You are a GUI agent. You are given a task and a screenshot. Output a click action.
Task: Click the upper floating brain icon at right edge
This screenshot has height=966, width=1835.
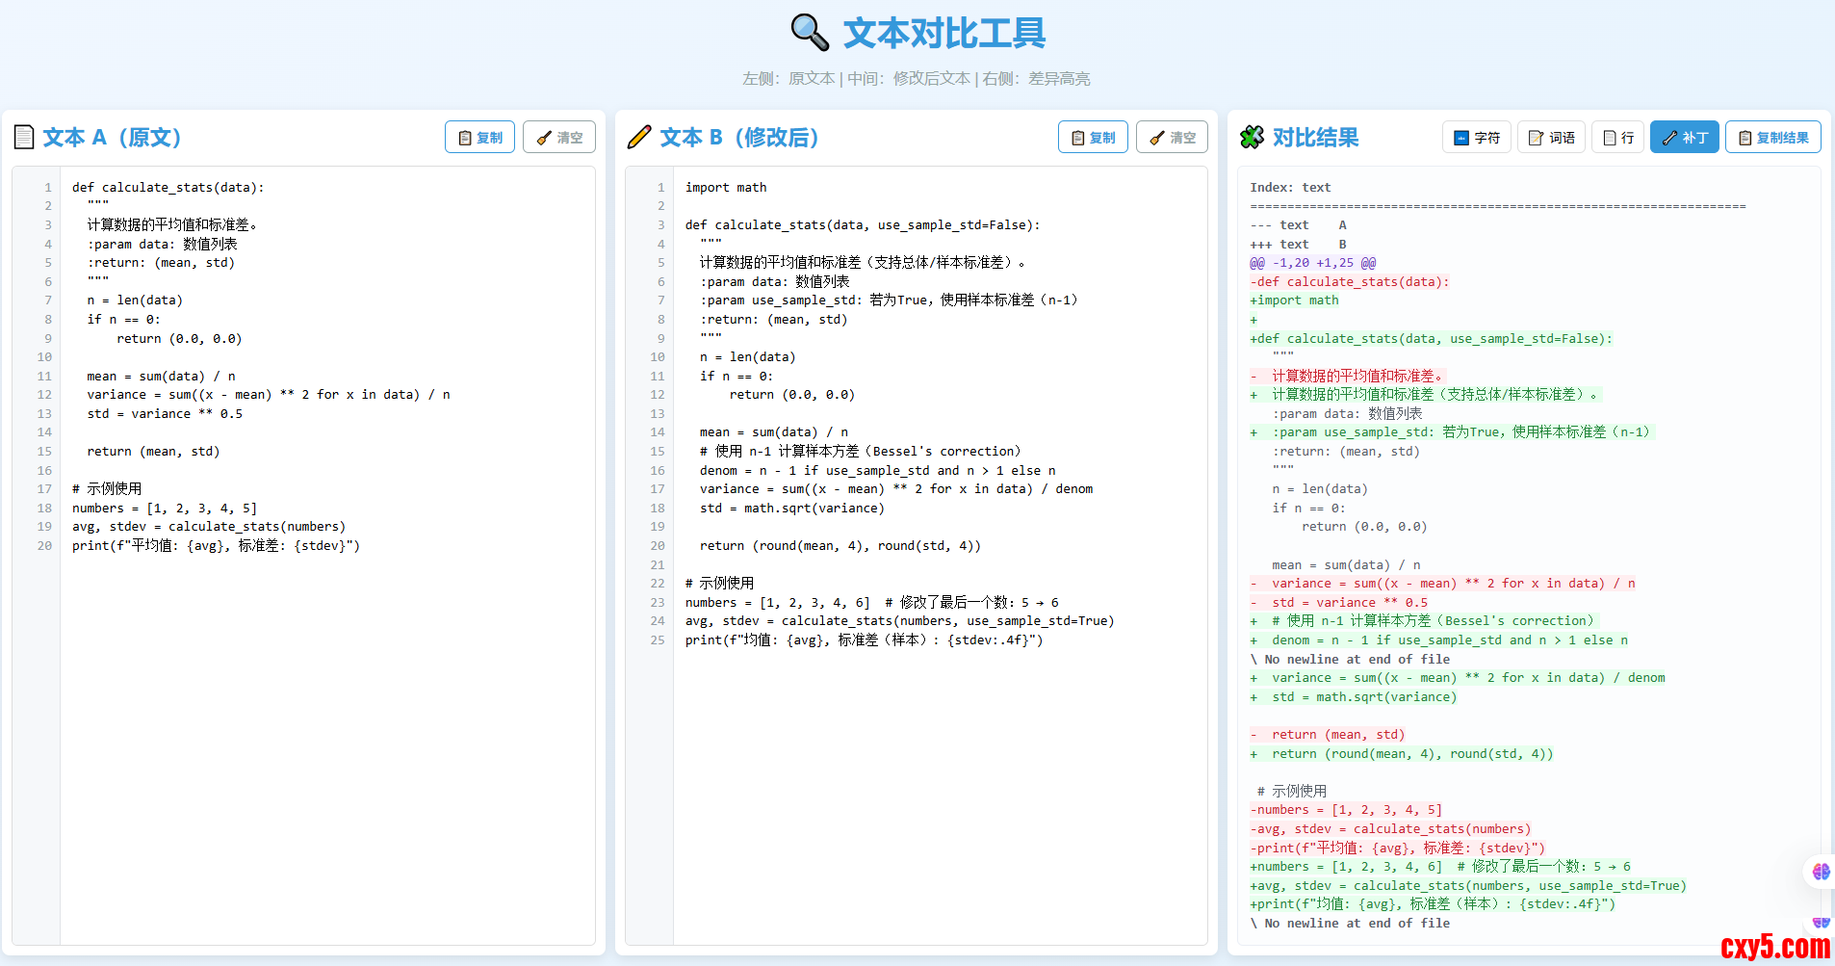click(1820, 872)
